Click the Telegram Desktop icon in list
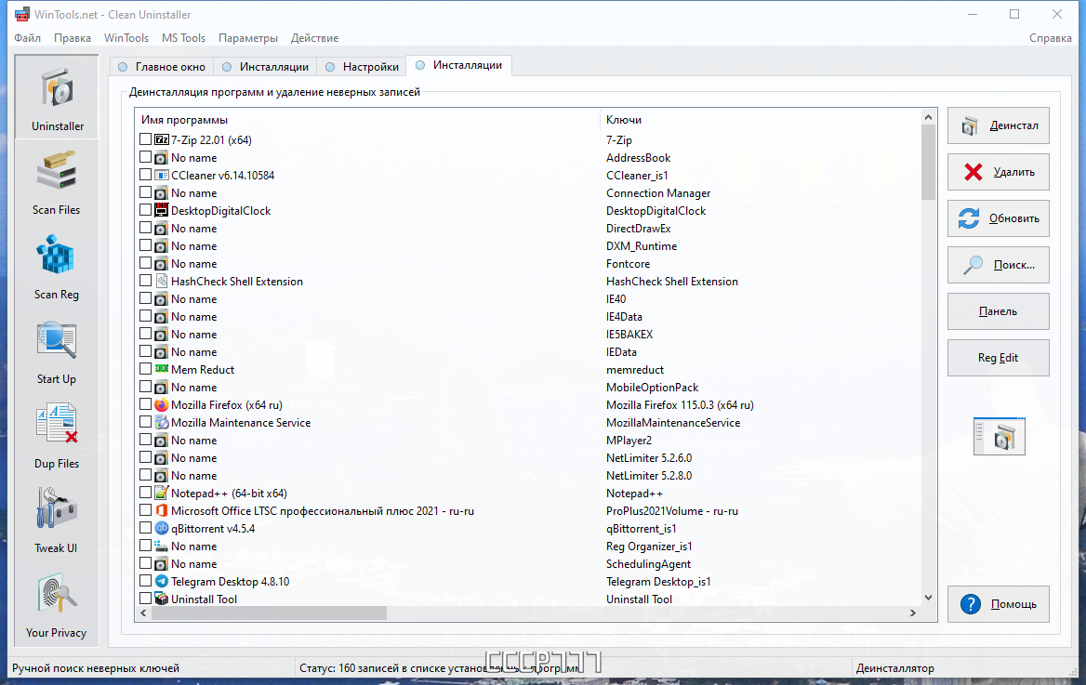 (162, 581)
